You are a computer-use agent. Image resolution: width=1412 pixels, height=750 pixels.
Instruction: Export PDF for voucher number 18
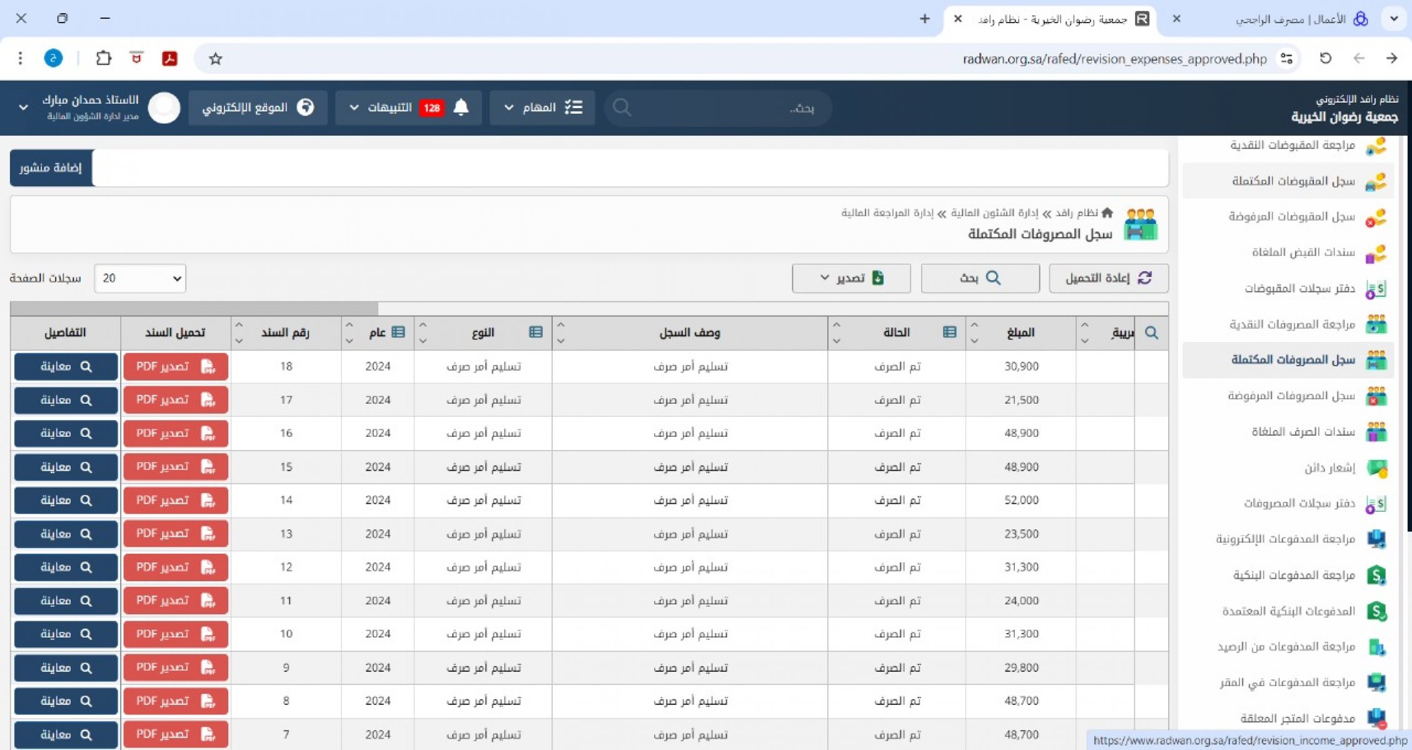[176, 367]
